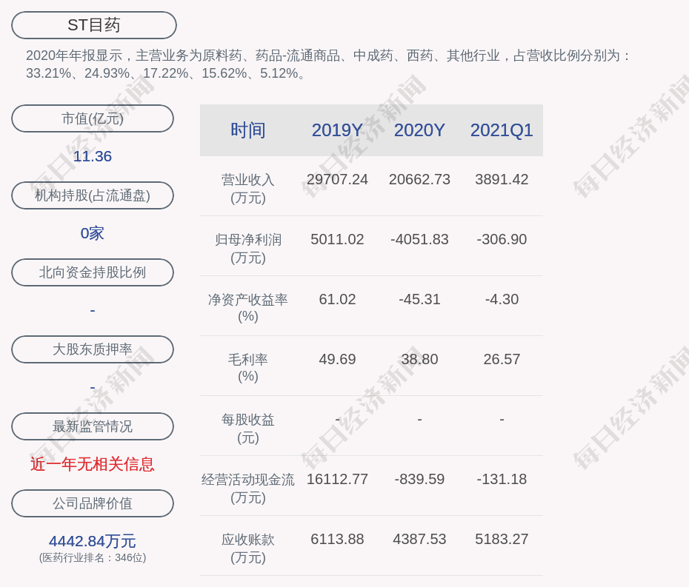Open the 最新监管情况 section label
The height and width of the screenshot is (587, 689).
93,426
